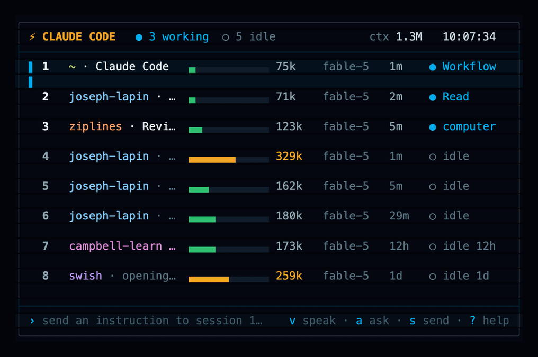Click the 329k token count
The height and width of the screenshot is (357, 538).
(x=289, y=156)
